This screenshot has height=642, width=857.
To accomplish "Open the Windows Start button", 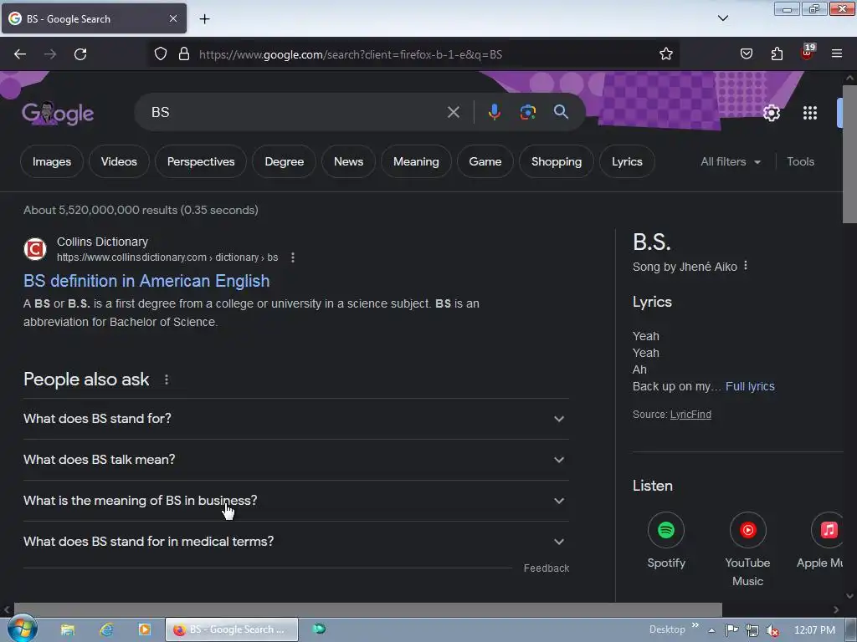I will coord(22,629).
